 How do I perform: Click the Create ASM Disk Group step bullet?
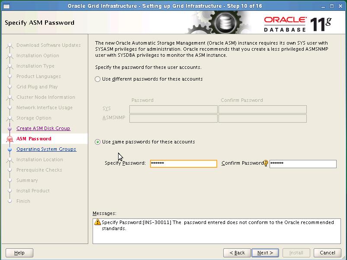click(x=10, y=129)
